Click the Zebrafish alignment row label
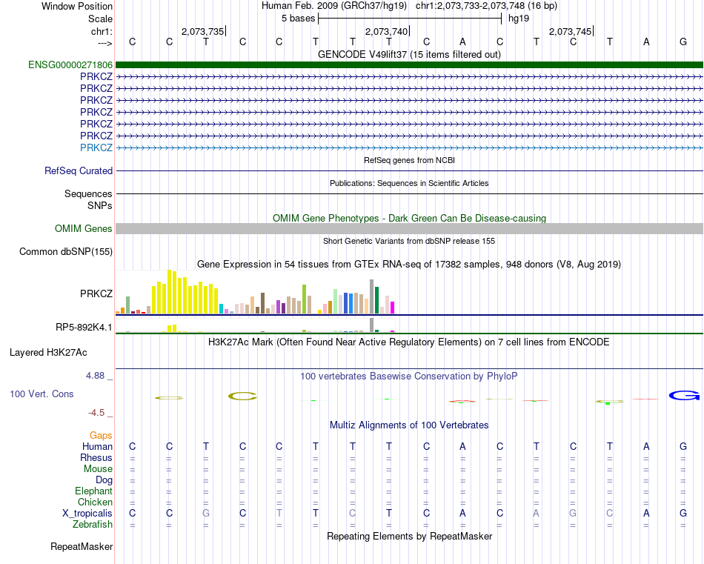This screenshot has width=704, height=564. [x=93, y=524]
